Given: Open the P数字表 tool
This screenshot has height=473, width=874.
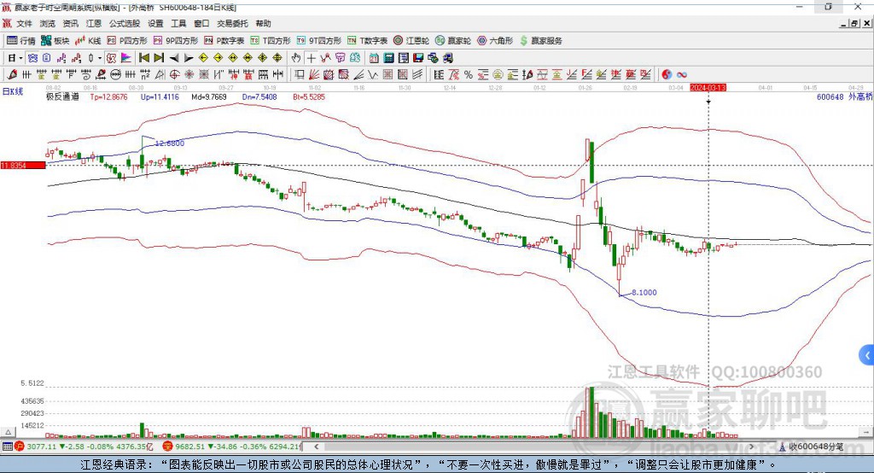Looking at the screenshot, I should click(x=224, y=41).
